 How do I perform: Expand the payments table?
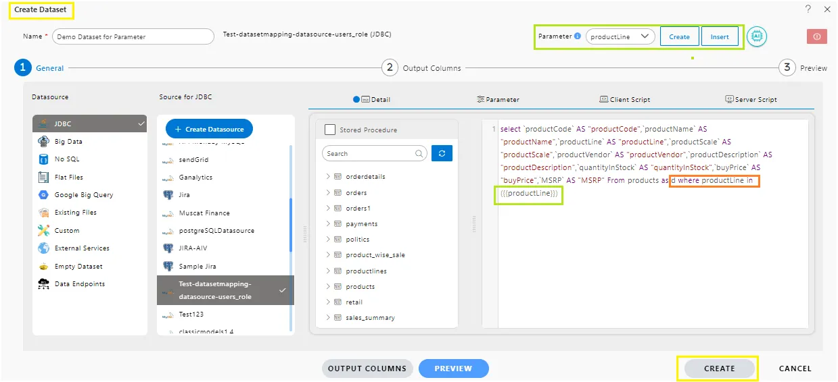(328, 223)
